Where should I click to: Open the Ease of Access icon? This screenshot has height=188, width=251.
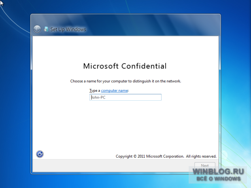pos(40,154)
